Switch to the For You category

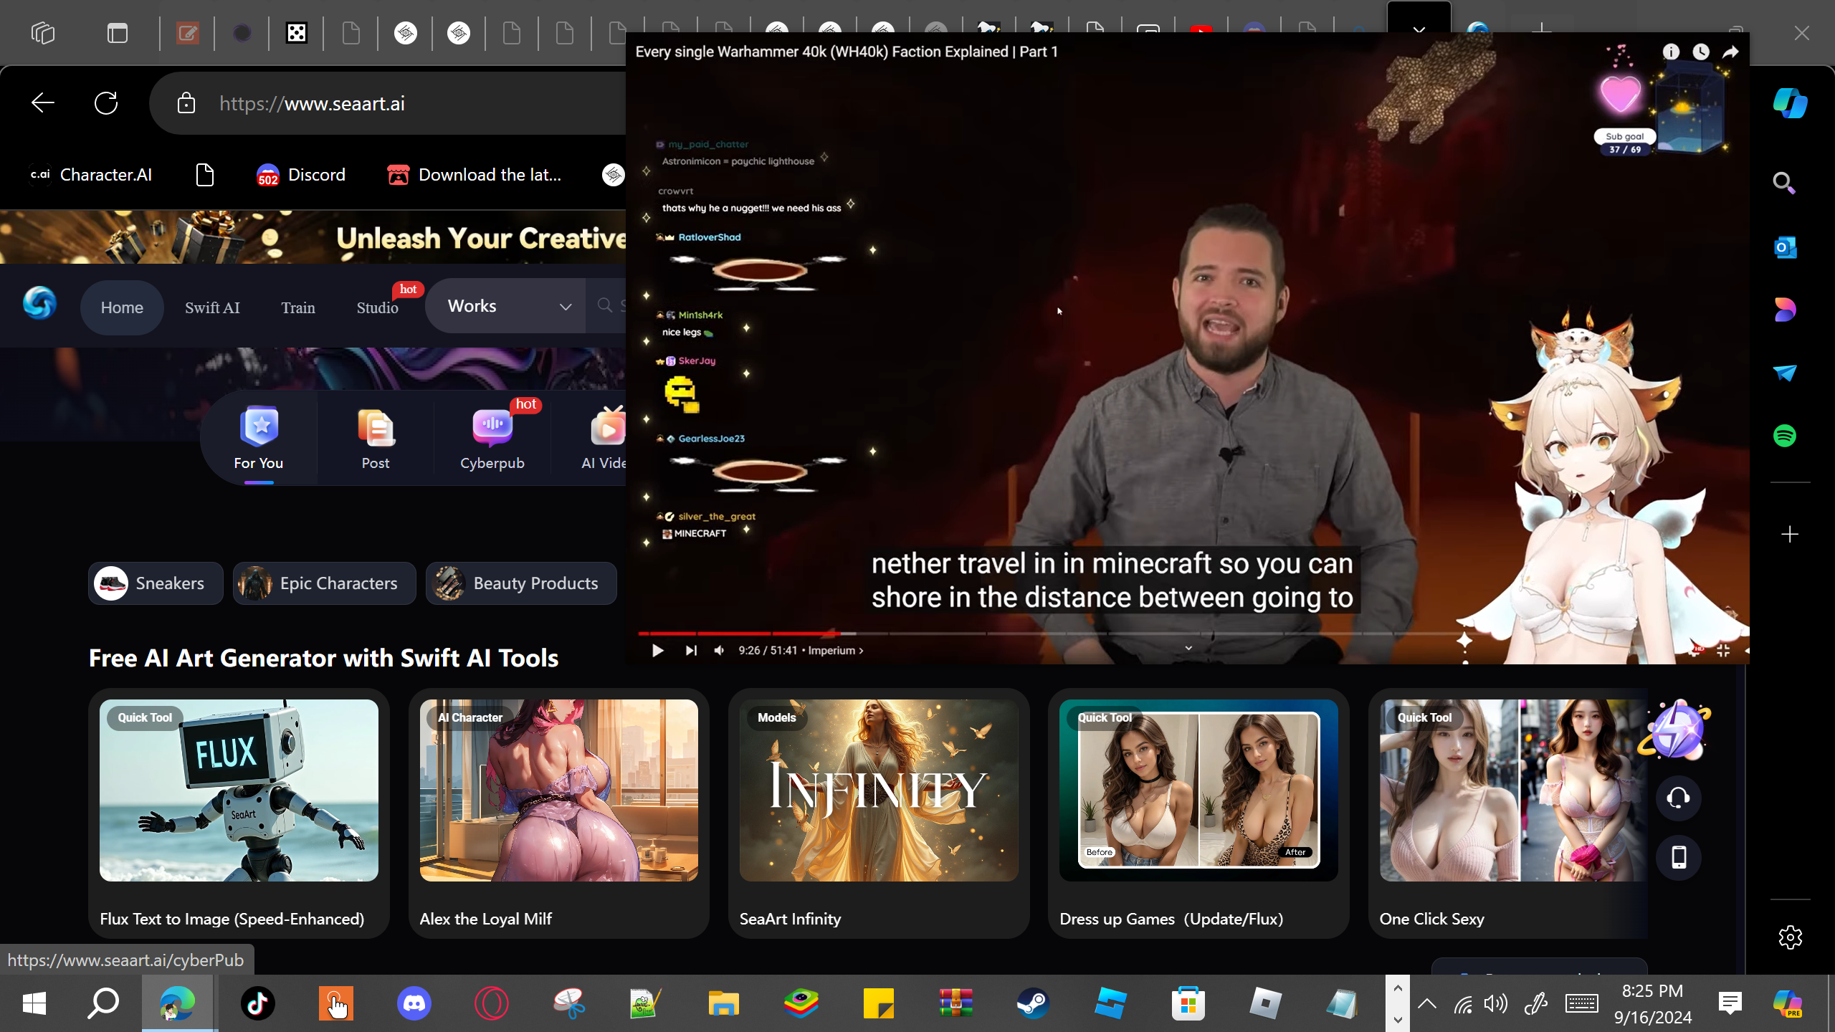click(x=259, y=439)
